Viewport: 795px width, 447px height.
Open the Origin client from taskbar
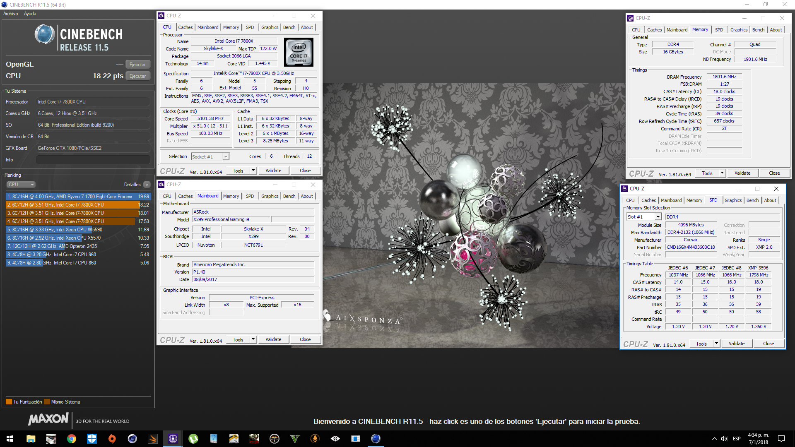click(x=112, y=439)
